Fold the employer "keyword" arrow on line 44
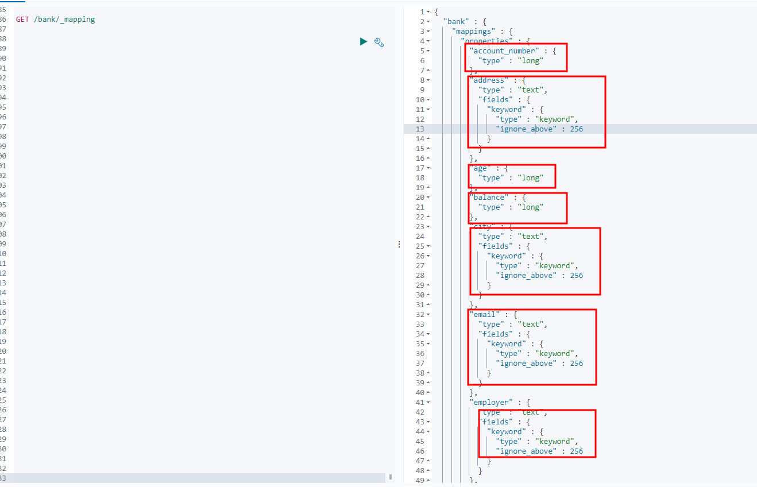The width and height of the screenshot is (757, 487). 428,432
